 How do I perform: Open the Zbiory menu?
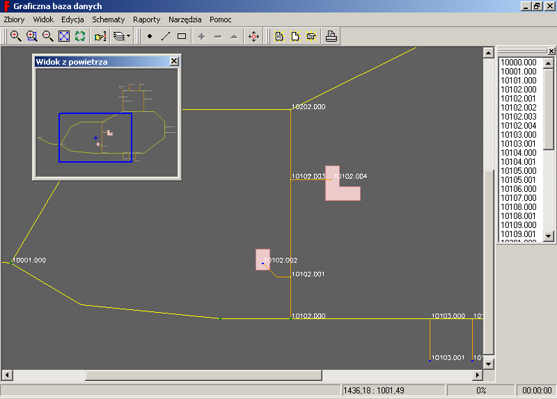14,19
